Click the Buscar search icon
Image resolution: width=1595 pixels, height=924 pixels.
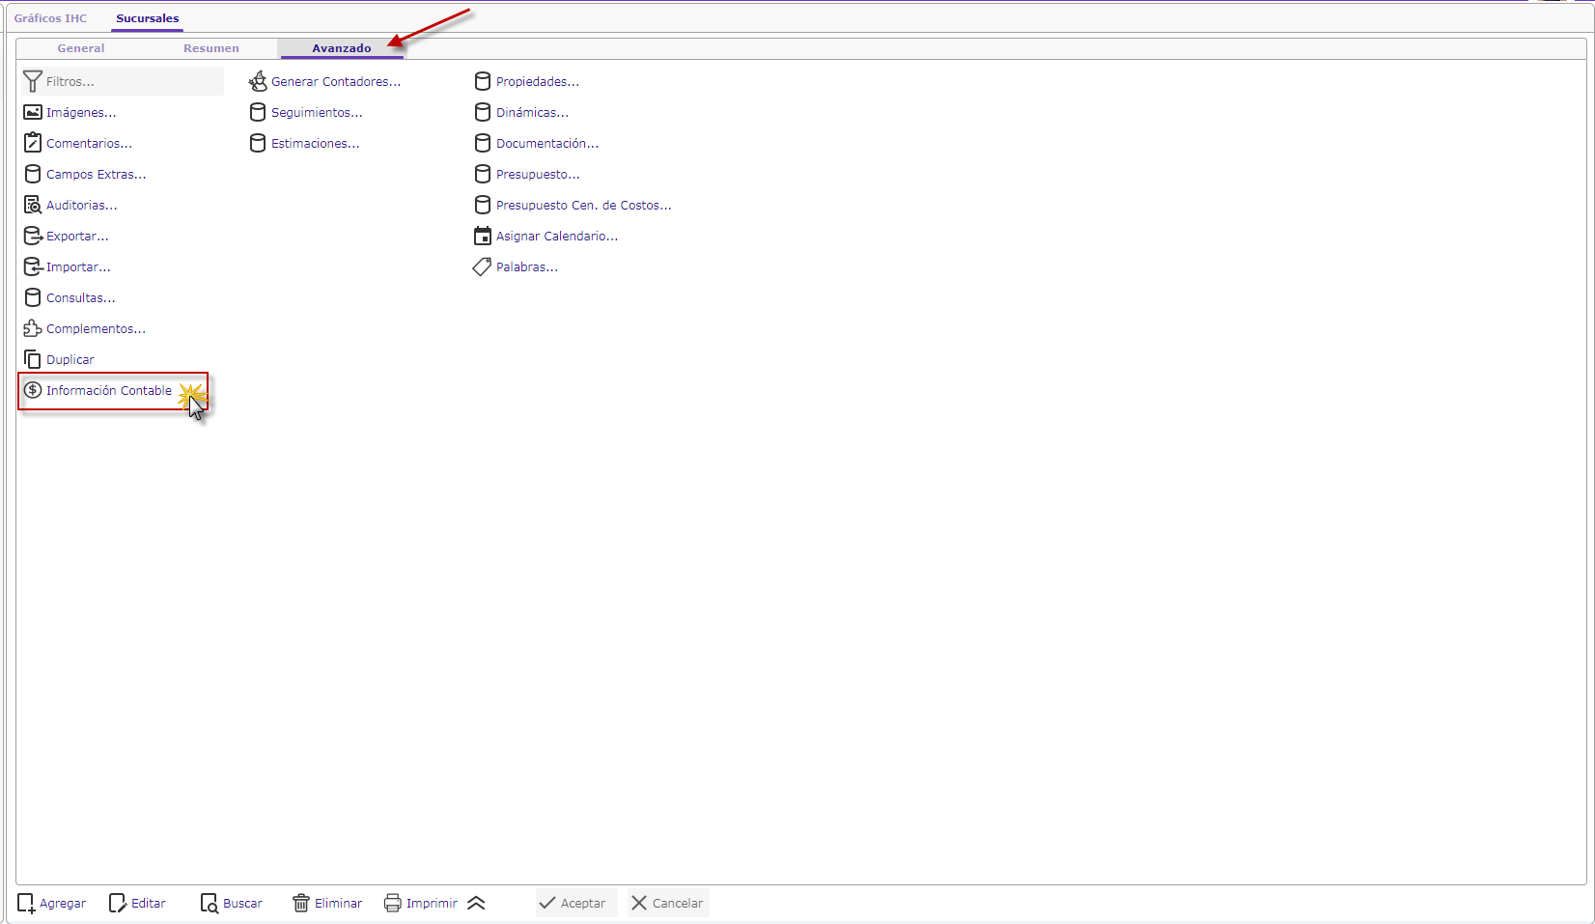coord(210,903)
